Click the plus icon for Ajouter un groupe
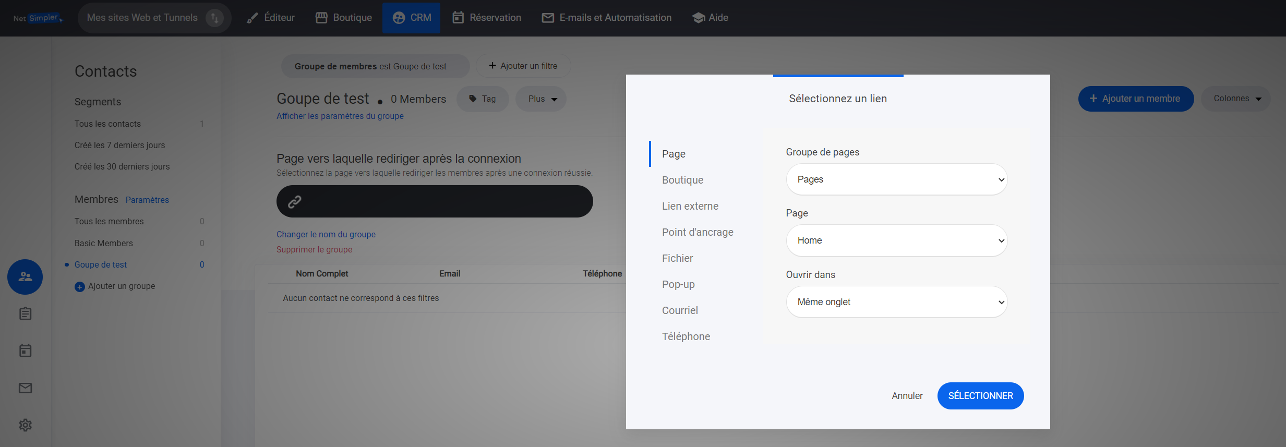 (80, 286)
